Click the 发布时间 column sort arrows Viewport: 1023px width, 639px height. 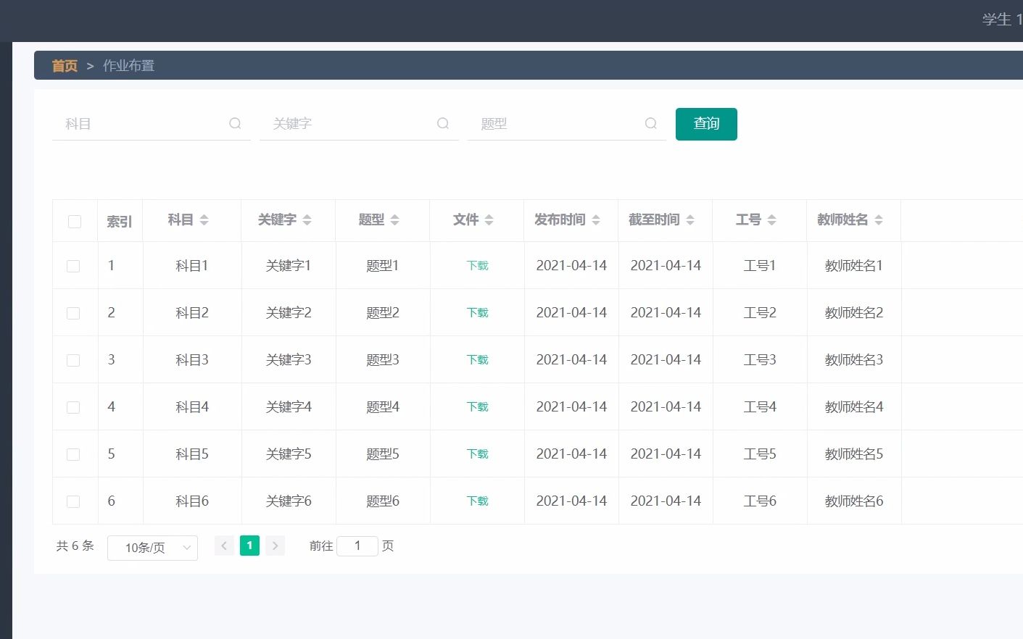(x=595, y=220)
